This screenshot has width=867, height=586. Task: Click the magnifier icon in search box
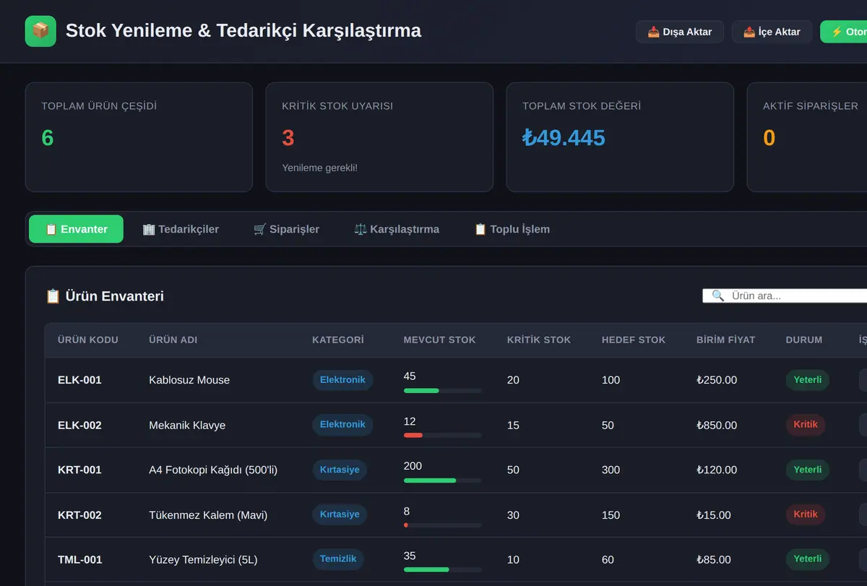(x=717, y=296)
